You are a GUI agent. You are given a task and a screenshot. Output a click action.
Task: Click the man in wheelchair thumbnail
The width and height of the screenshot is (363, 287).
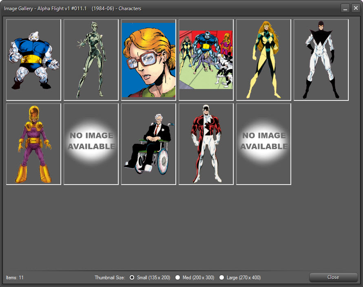(x=148, y=144)
